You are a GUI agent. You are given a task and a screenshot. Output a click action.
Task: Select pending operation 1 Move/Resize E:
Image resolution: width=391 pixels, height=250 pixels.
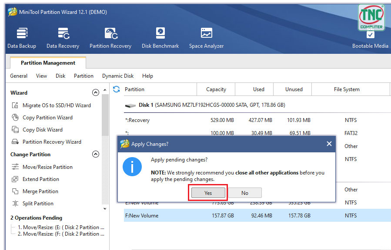pos(61,227)
